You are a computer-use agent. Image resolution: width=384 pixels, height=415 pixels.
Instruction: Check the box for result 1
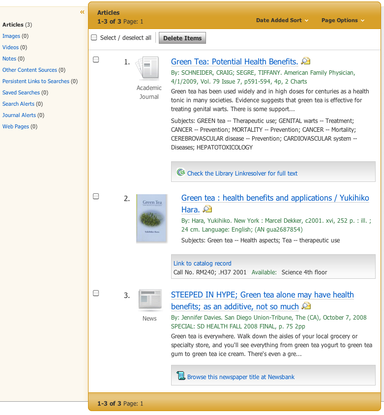pos(96,60)
